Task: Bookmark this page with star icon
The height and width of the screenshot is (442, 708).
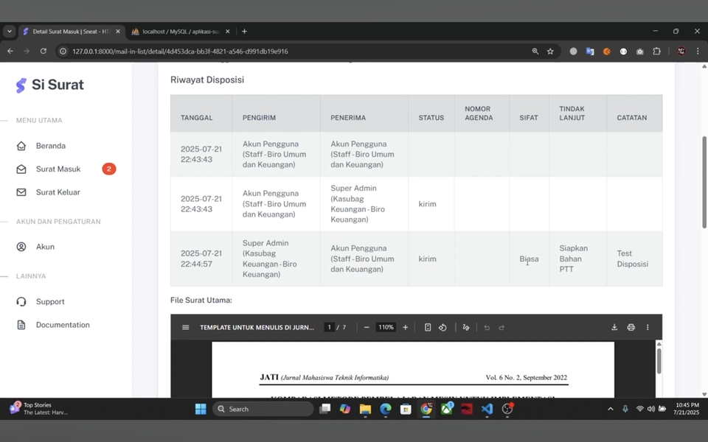Action: [550, 52]
